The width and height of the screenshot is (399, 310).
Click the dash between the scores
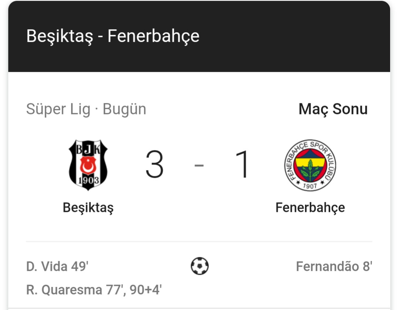[x=199, y=165]
